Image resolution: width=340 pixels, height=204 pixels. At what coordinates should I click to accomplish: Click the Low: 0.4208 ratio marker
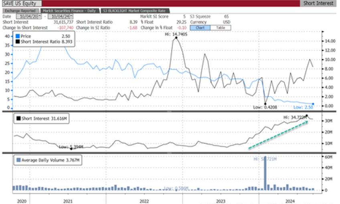(x=265, y=104)
